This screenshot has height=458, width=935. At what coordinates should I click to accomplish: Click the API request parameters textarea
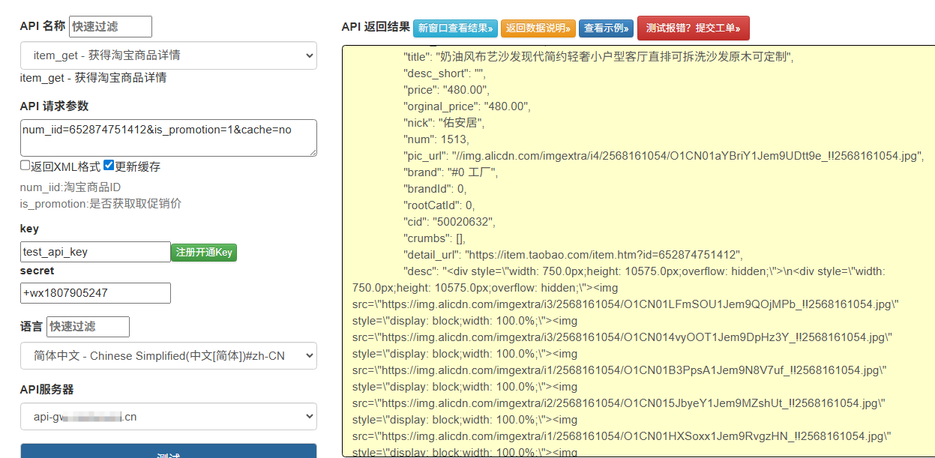click(x=169, y=138)
